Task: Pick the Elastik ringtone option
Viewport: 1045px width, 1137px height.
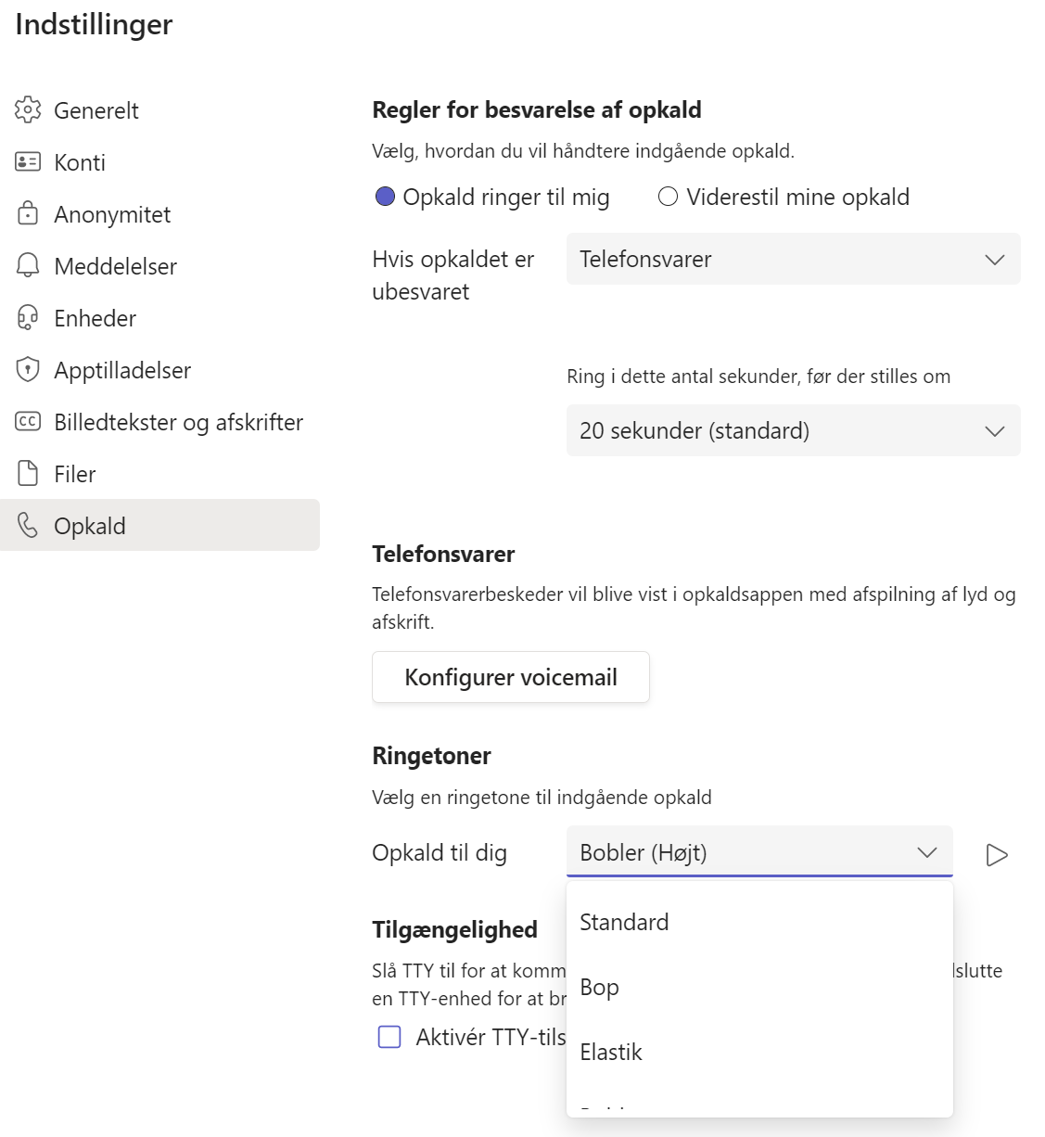Action: click(x=611, y=1053)
